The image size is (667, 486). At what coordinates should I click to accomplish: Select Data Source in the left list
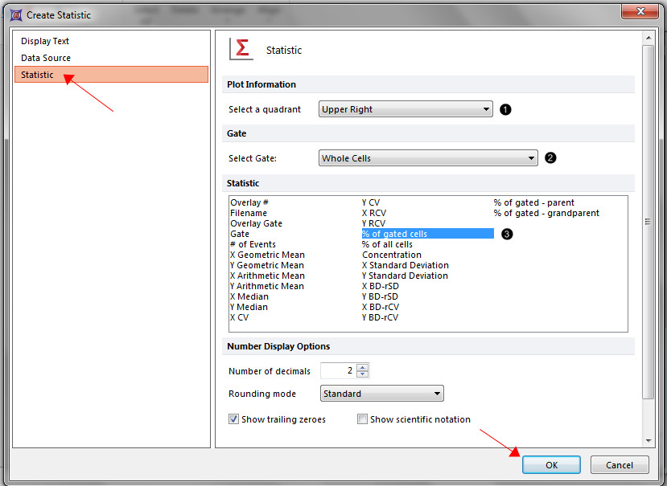(46, 58)
